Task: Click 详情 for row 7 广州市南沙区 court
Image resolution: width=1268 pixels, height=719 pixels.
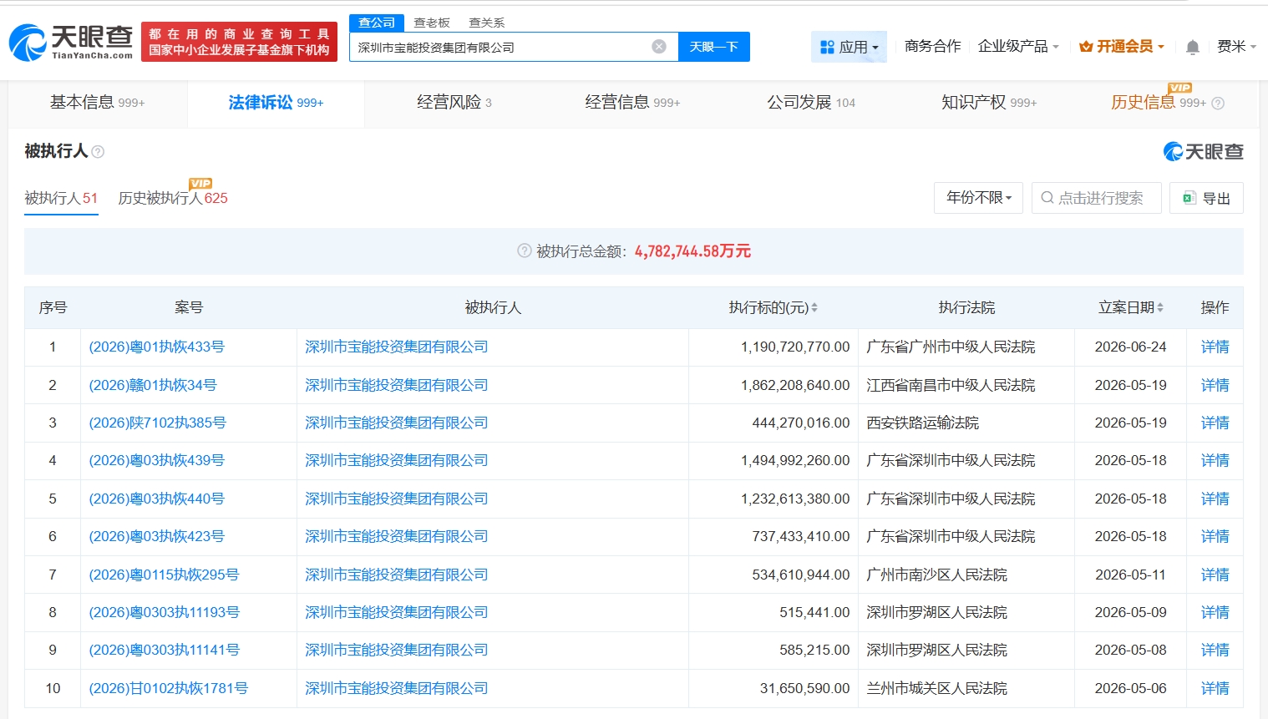Action: tap(1215, 575)
